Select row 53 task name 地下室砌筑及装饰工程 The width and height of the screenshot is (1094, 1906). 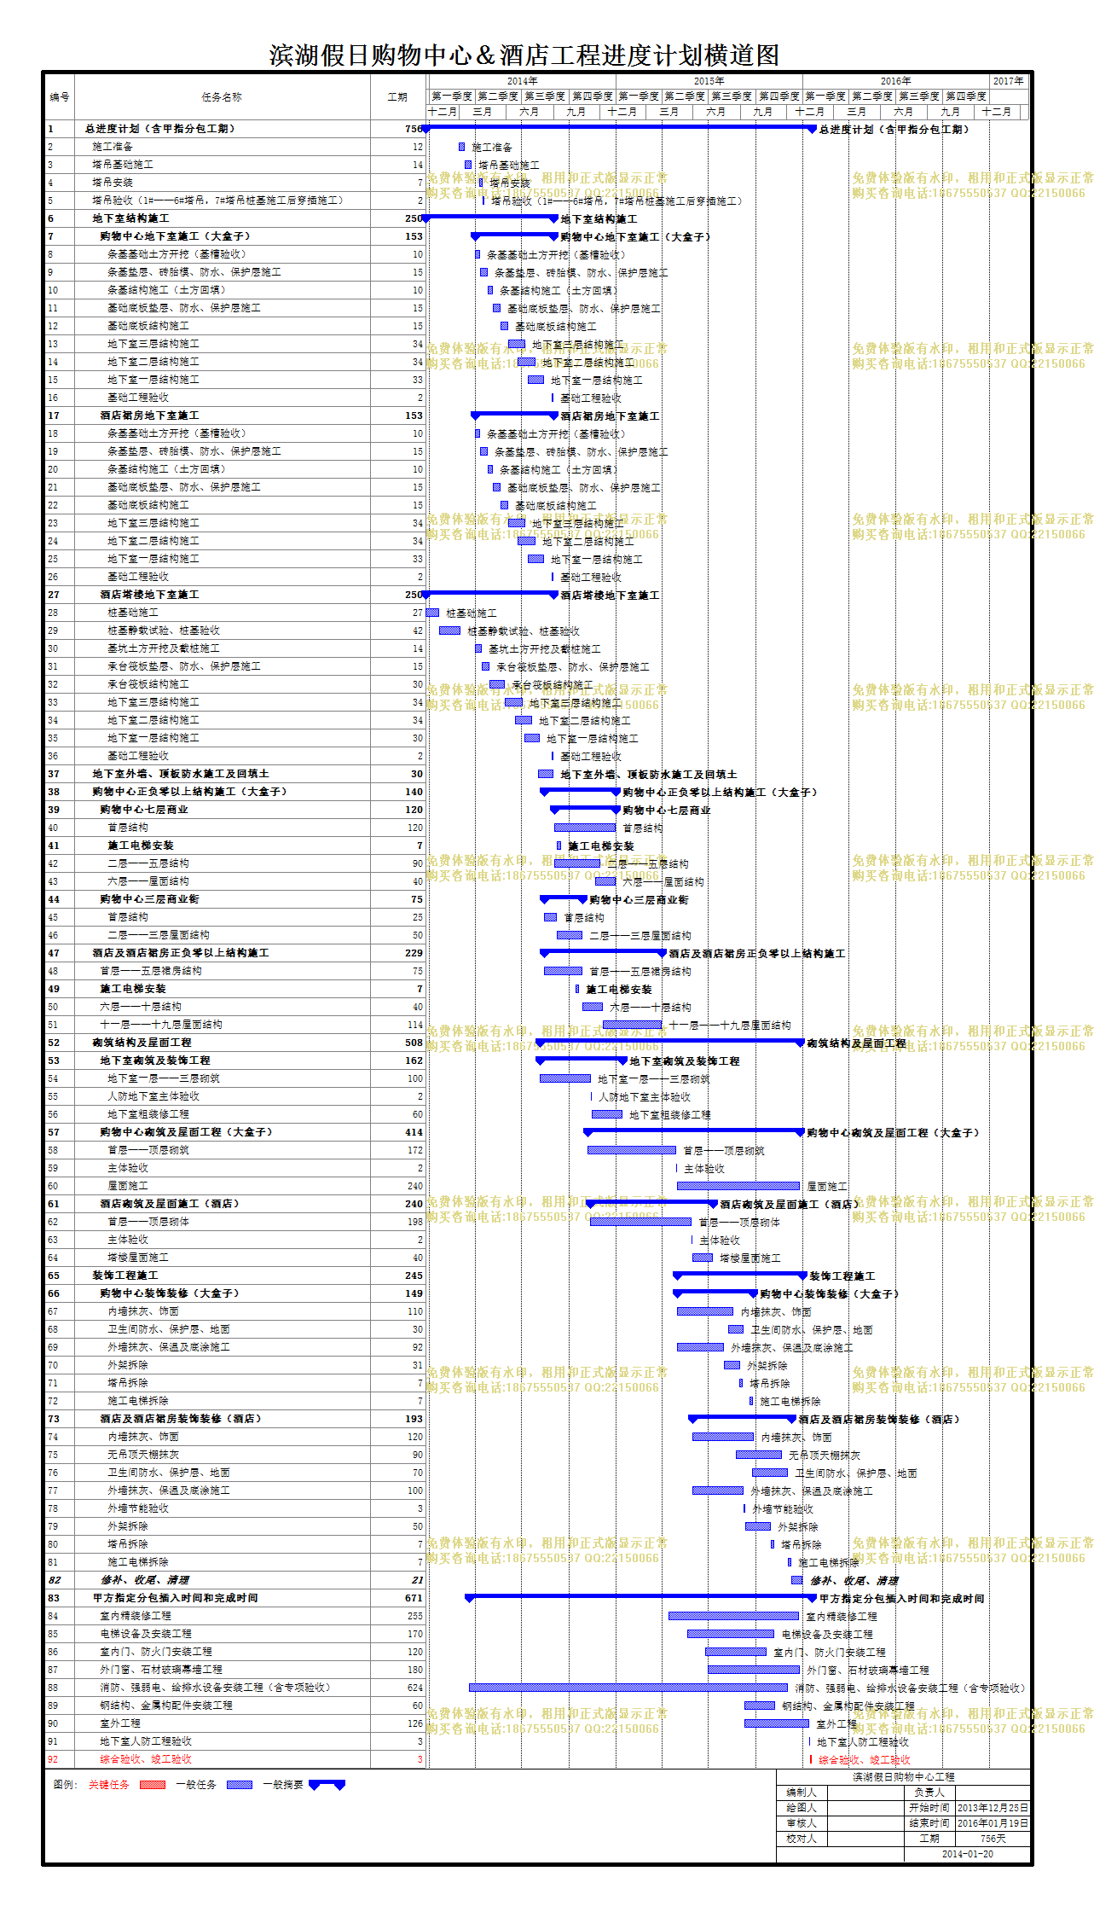155,1061
